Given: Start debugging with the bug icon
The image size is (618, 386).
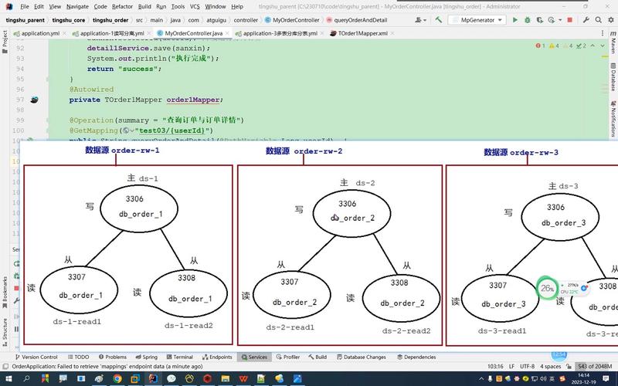Looking at the screenshot, I should pyautogui.click(x=528, y=20).
